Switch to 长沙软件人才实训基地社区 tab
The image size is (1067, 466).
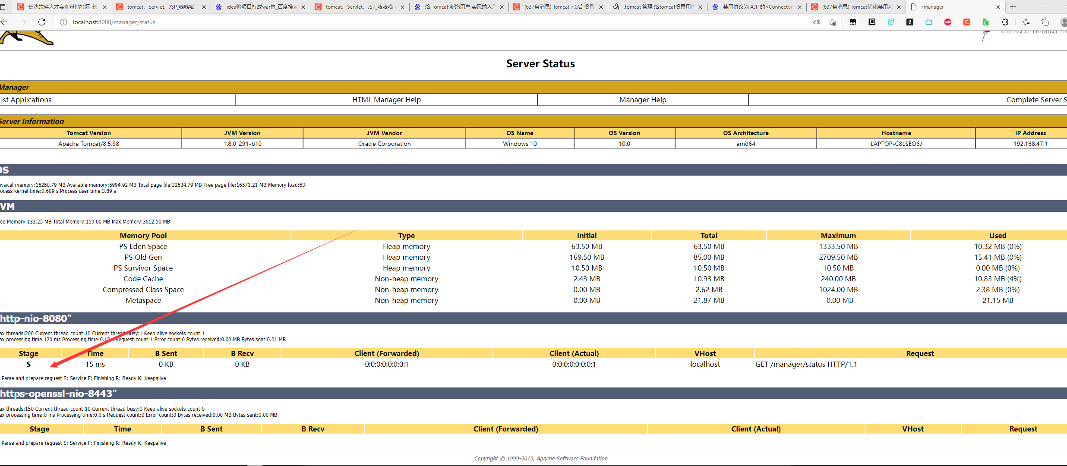pos(62,7)
